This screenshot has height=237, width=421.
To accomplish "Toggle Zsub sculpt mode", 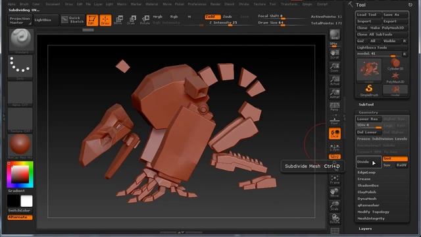I will [227, 16].
